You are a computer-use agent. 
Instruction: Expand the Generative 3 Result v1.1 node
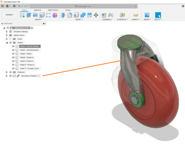pos(7,76)
